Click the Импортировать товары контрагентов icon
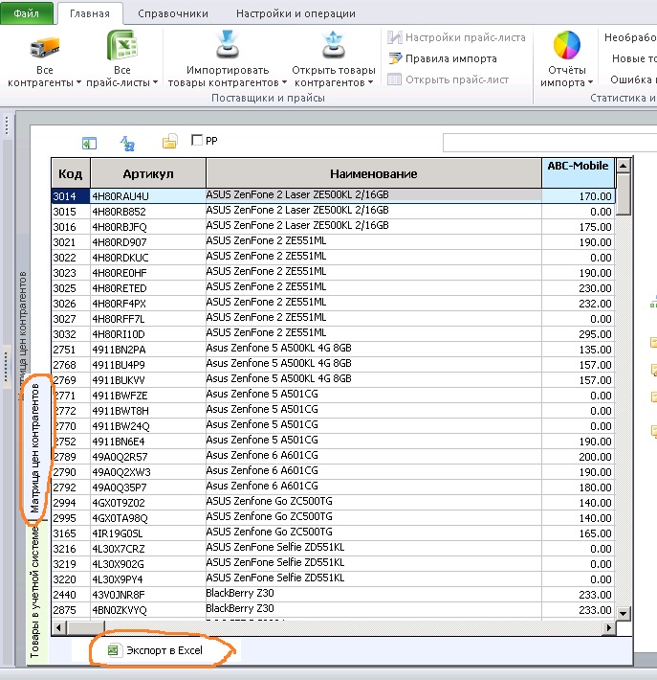Image resolution: width=657 pixels, height=680 pixels. point(228,45)
